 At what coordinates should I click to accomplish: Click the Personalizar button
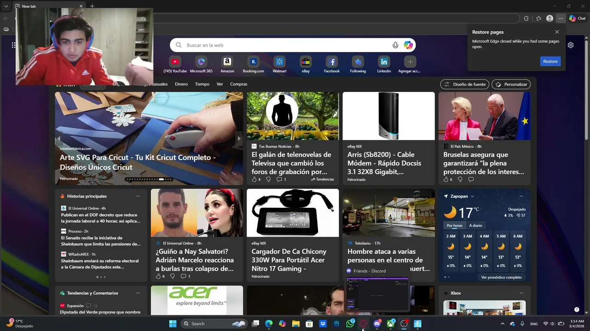coord(511,85)
